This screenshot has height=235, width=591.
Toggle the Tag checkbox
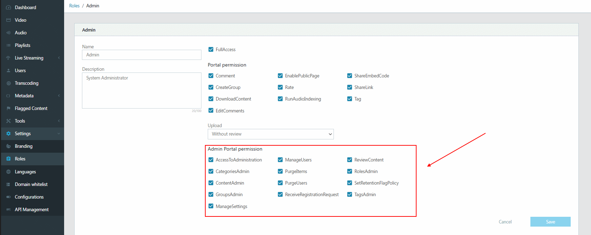click(x=350, y=99)
